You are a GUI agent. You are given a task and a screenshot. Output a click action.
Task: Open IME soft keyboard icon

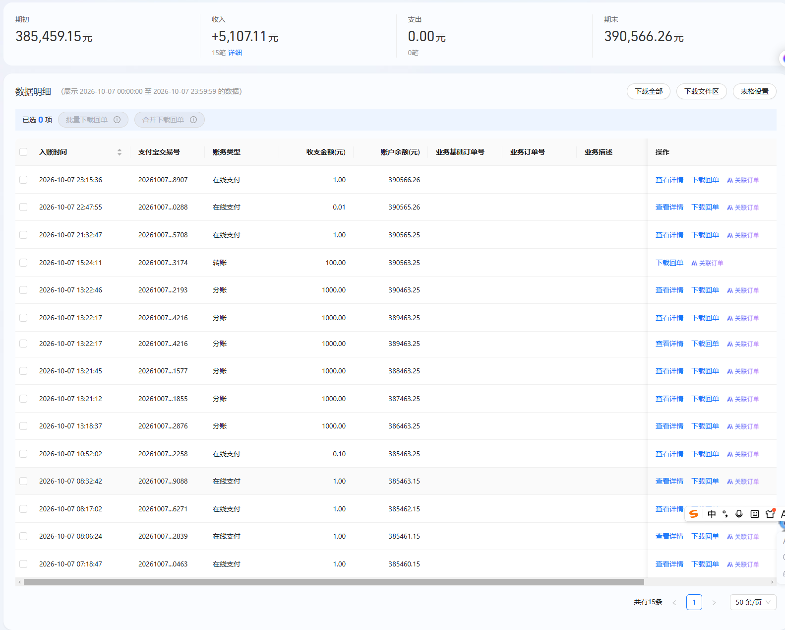point(755,514)
